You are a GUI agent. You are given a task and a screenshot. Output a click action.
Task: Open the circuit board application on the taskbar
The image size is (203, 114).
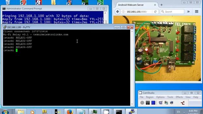[x=95, y=111]
